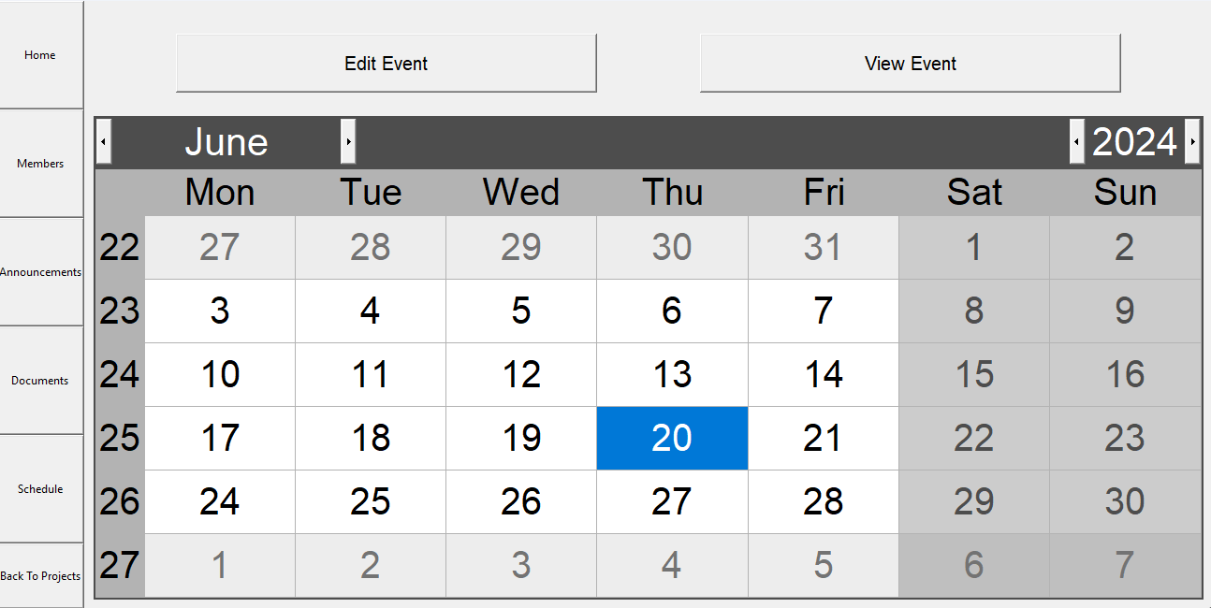Select Sunday June 30
The image size is (1211, 608).
pos(1125,501)
